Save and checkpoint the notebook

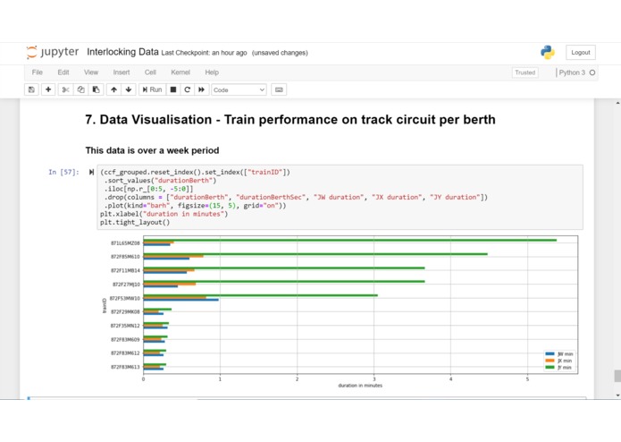click(x=31, y=89)
